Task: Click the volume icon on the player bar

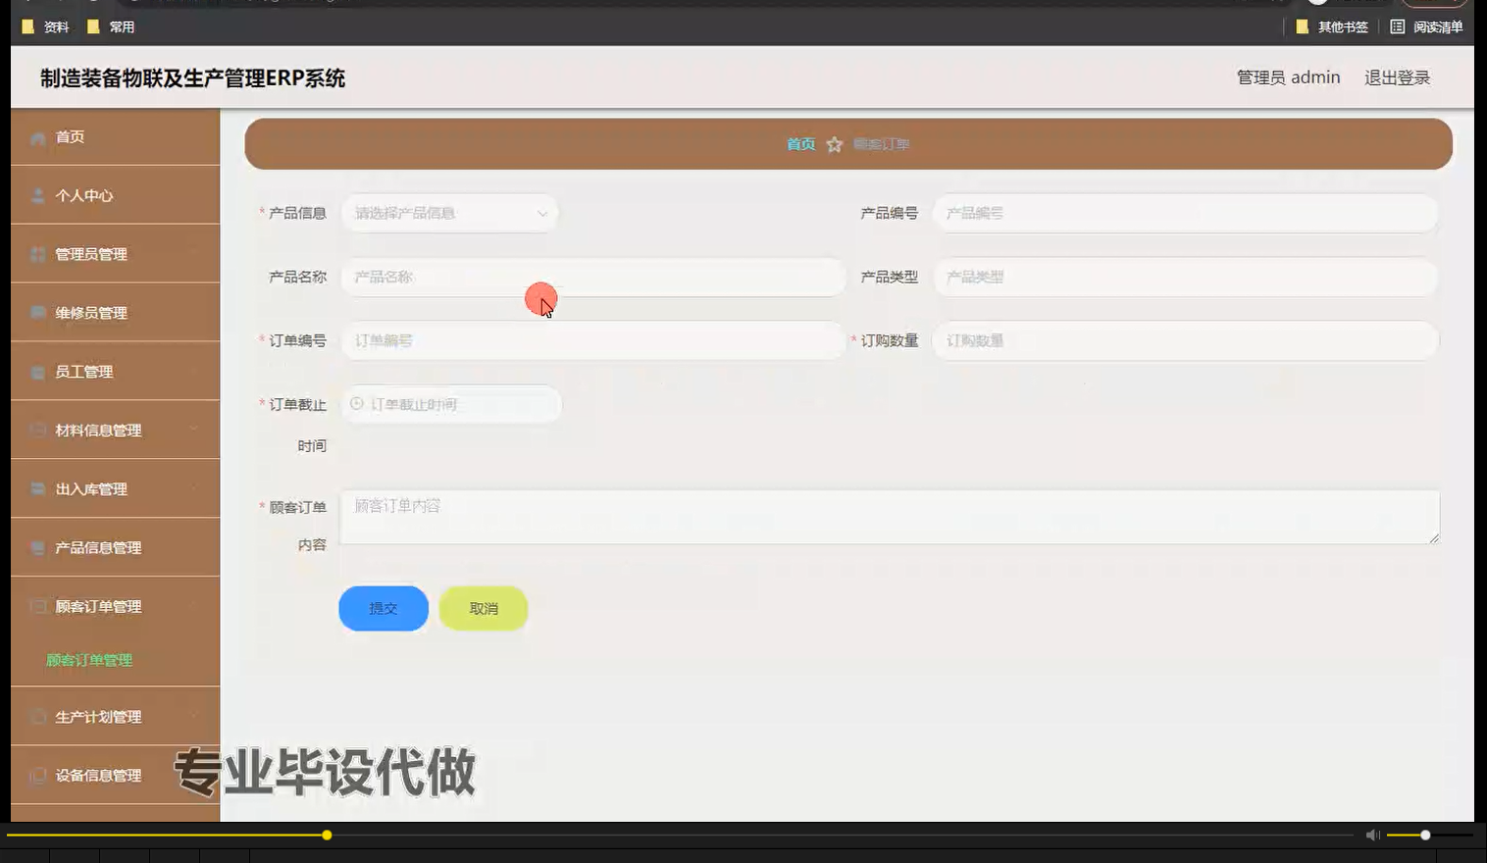Action: pos(1372,835)
